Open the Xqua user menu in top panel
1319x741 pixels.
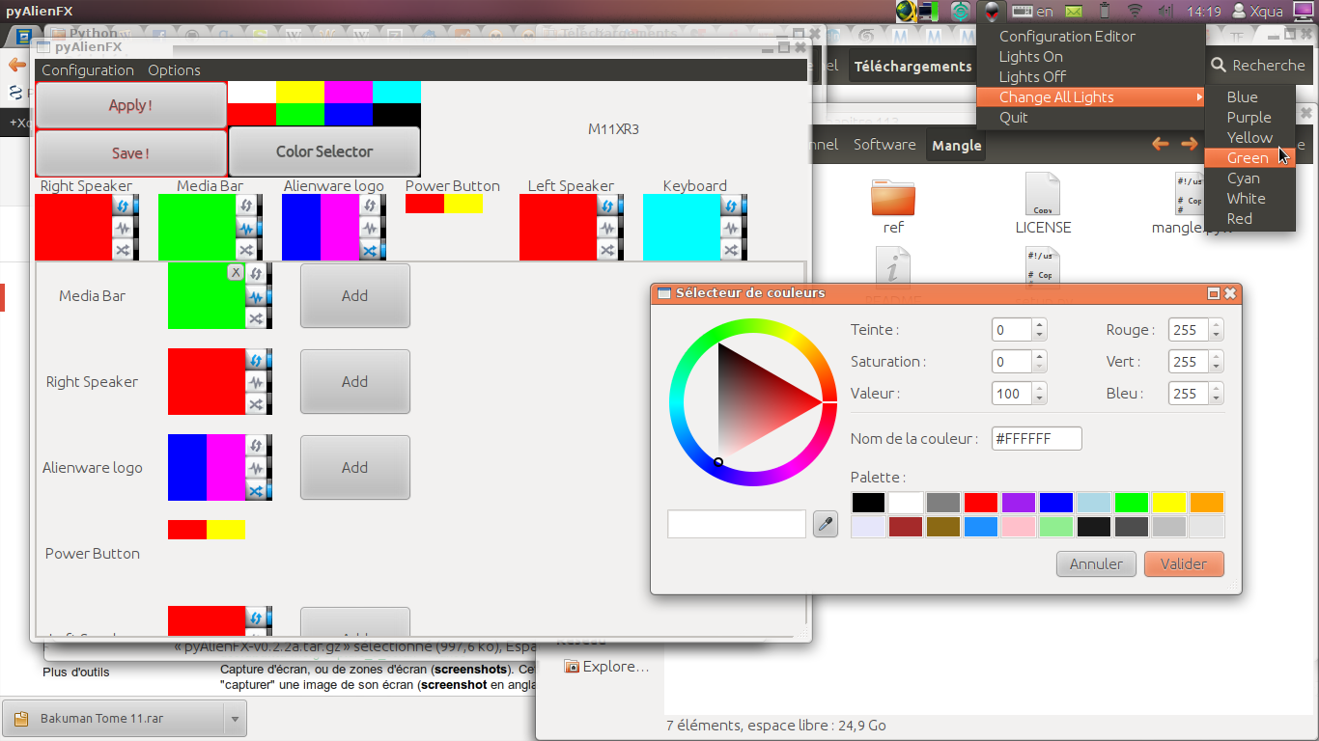1257,12
